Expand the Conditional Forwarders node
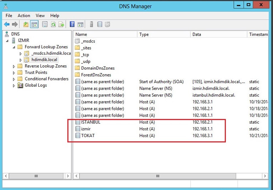Viewport: 273px width, 190px height. point(14,79)
